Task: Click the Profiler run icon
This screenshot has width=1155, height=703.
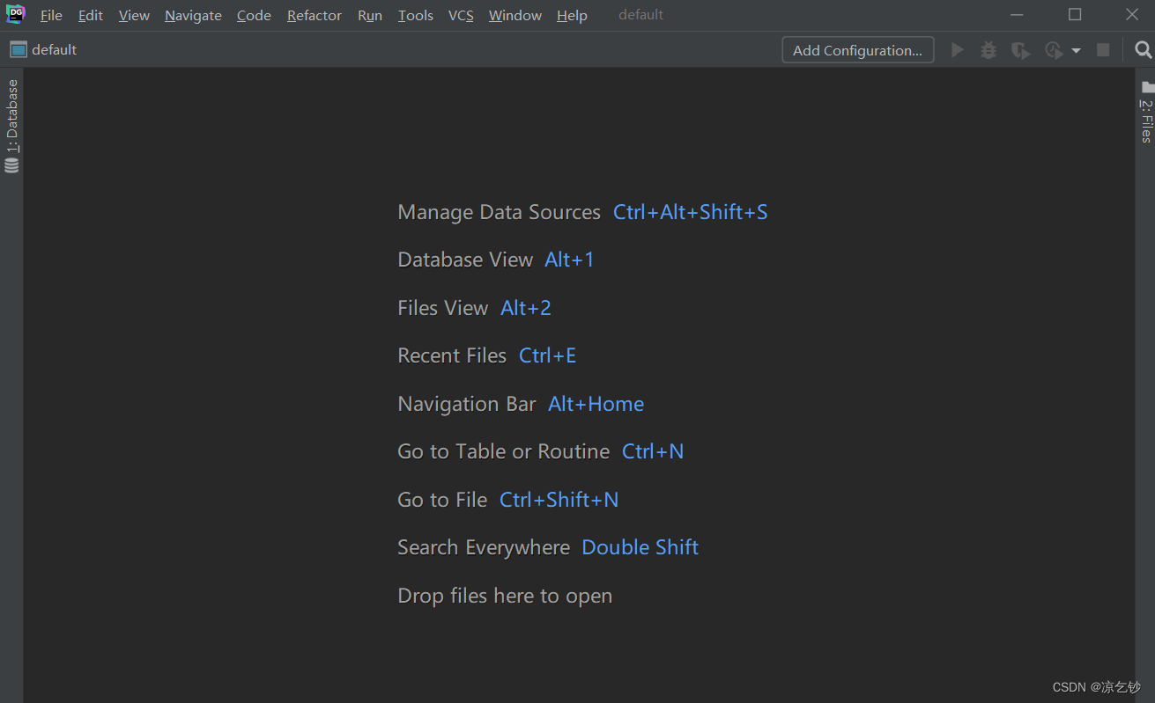Action: click(1053, 50)
